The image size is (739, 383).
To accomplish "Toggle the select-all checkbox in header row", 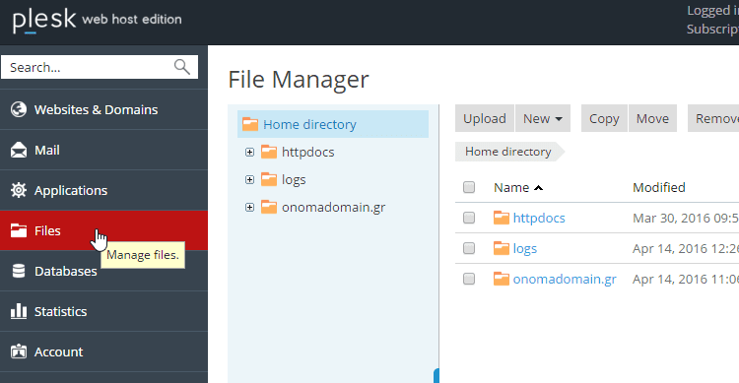I will [x=468, y=187].
